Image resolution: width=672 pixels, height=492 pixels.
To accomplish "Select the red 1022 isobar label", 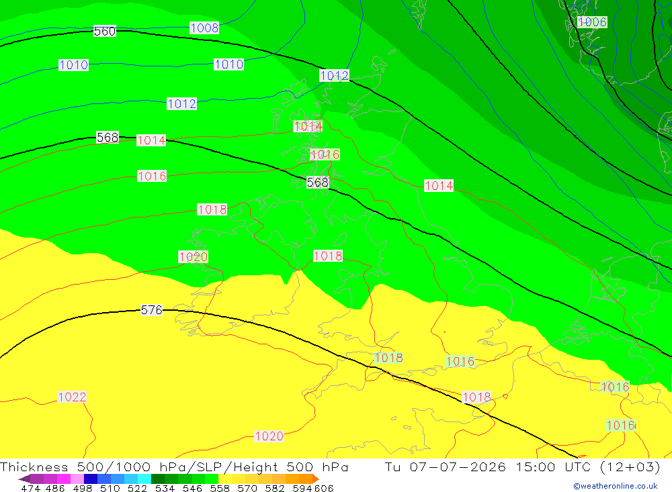I will coord(72,397).
